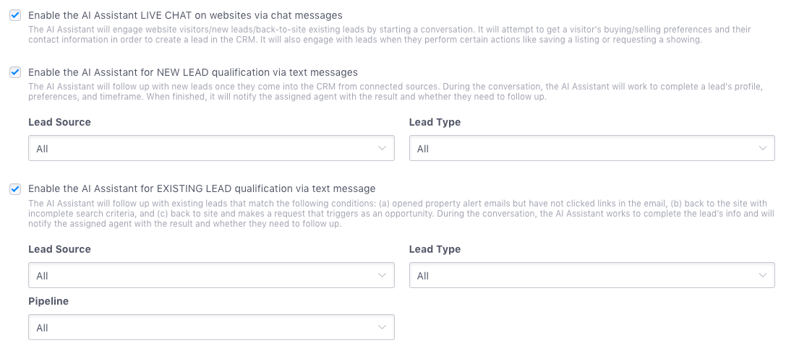
Task: Click the EXISTING LEAD qualification via text message label
Action: click(201, 188)
